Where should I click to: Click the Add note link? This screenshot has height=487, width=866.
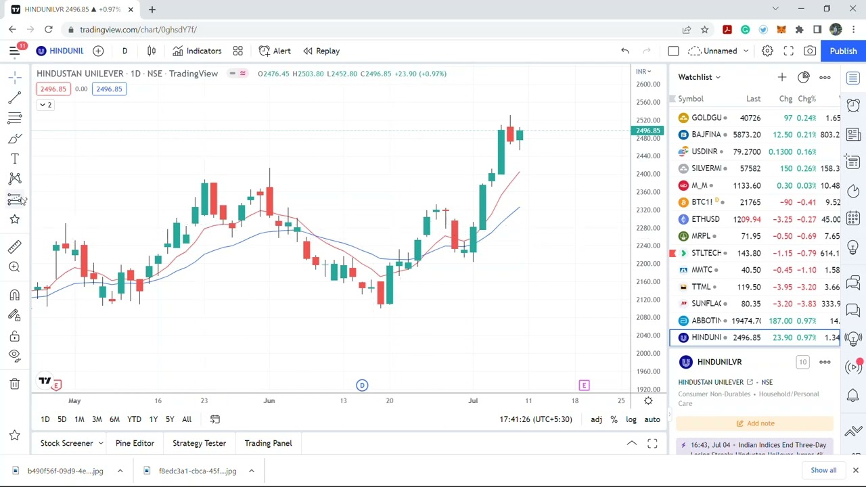tap(755, 423)
